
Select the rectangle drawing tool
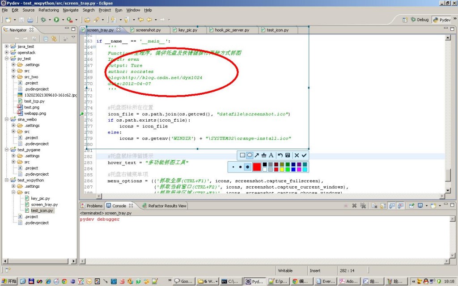(242, 155)
